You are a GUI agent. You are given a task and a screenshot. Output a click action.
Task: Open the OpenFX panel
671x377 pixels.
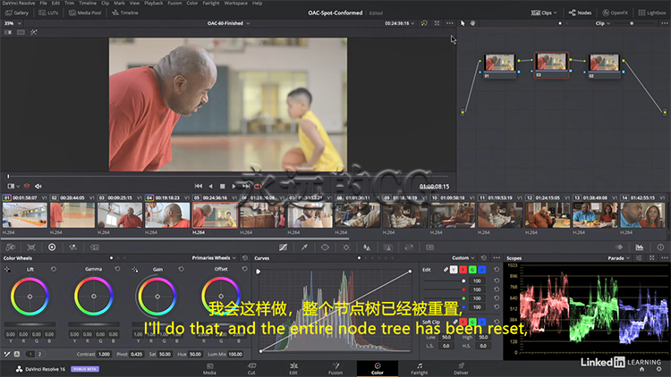click(x=615, y=13)
